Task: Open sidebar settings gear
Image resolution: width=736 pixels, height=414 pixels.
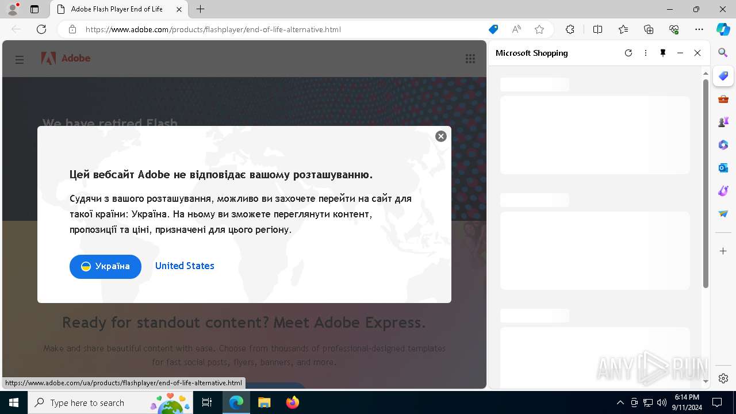Action: (x=723, y=378)
